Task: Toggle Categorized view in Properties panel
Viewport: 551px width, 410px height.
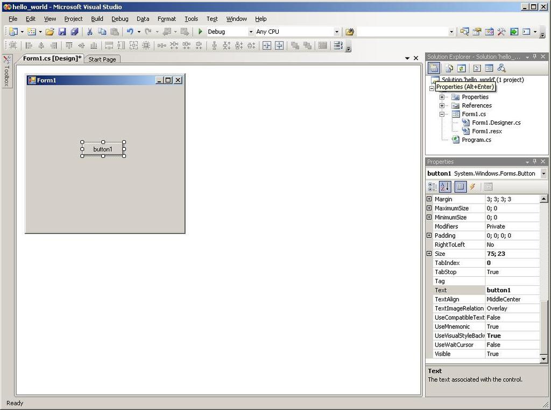Action: click(x=433, y=187)
